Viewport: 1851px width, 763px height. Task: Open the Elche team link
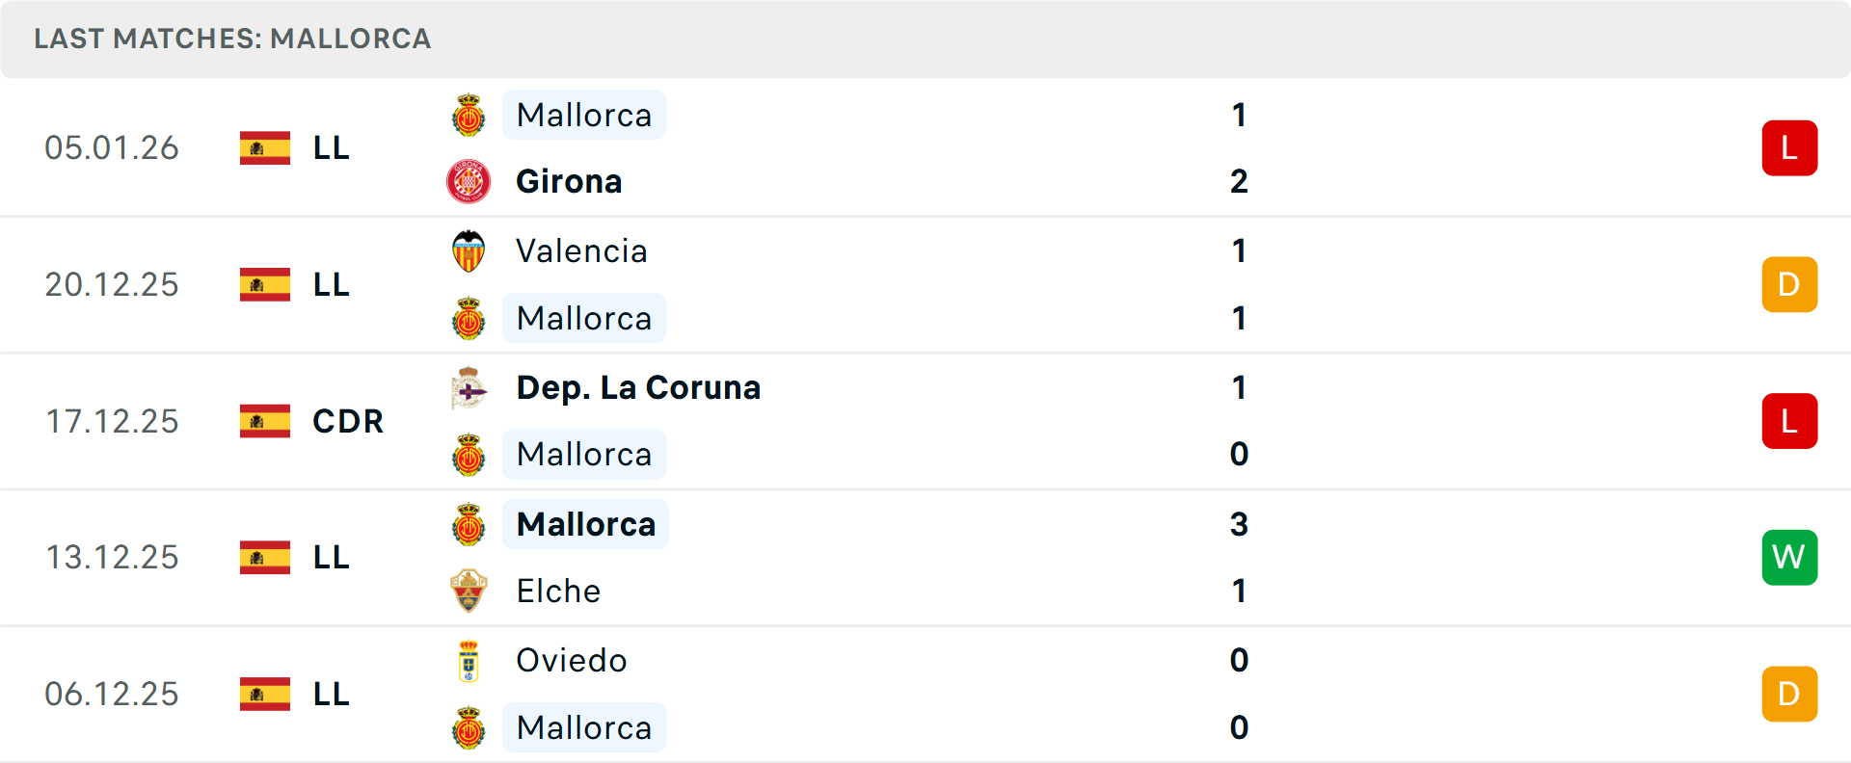pyautogui.click(x=558, y=591)
